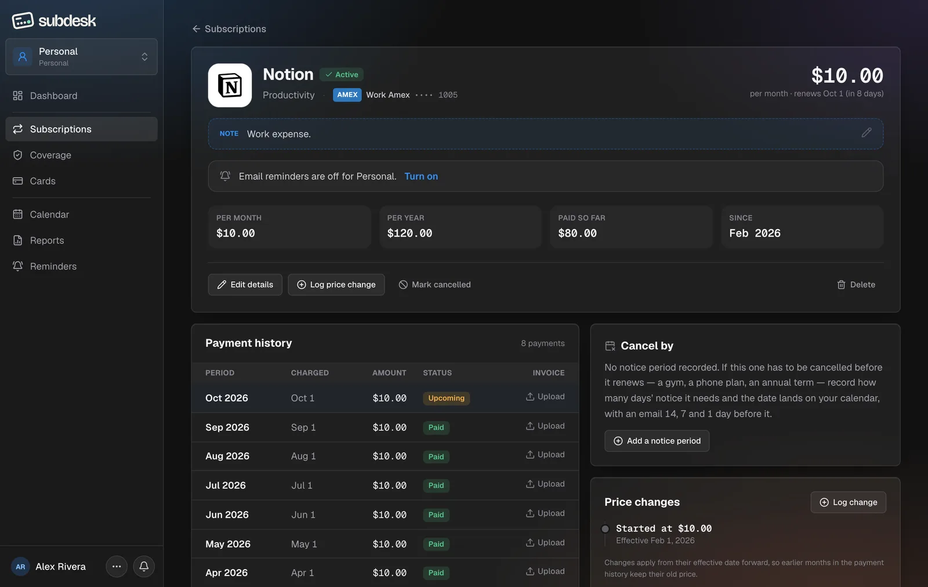
Task: Click Paid badge in Sep 2026 row
Action: pos(436,427)
